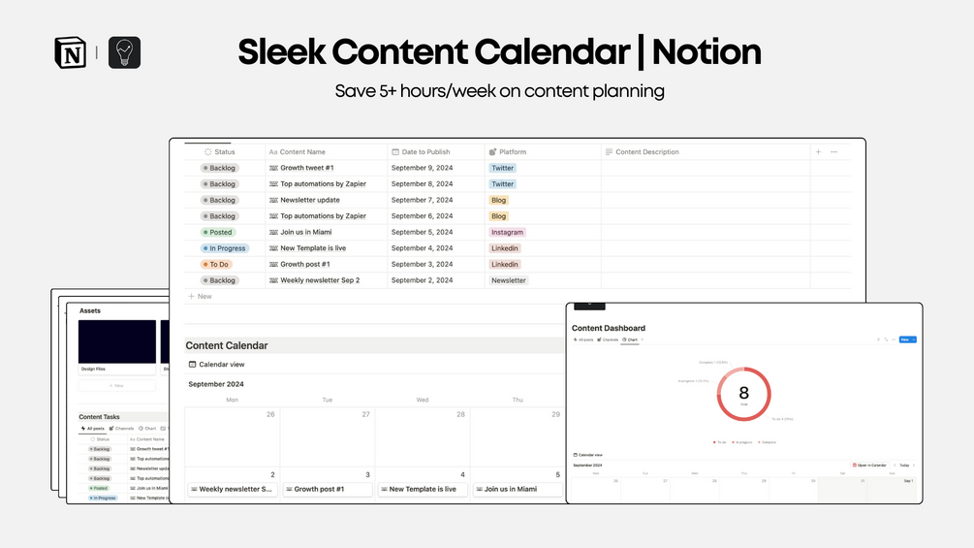Click the Calendar view icon under Content Calendar
974x548 pixels.
coord(192,365)
